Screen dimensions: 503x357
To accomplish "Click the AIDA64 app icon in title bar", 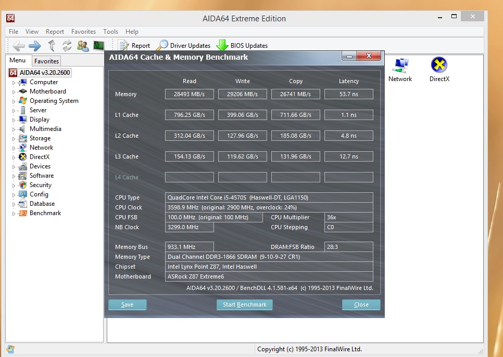I will pyautogui.click(x=10, y=18).
